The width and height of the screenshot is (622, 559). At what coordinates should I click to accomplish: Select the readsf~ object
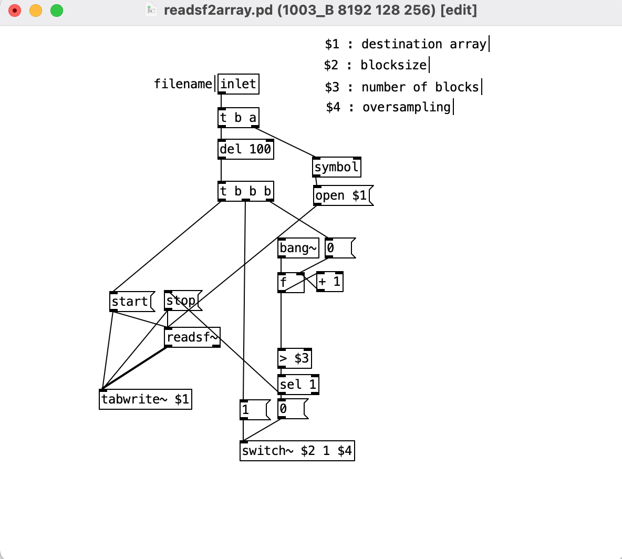click(x=192, y=337)
